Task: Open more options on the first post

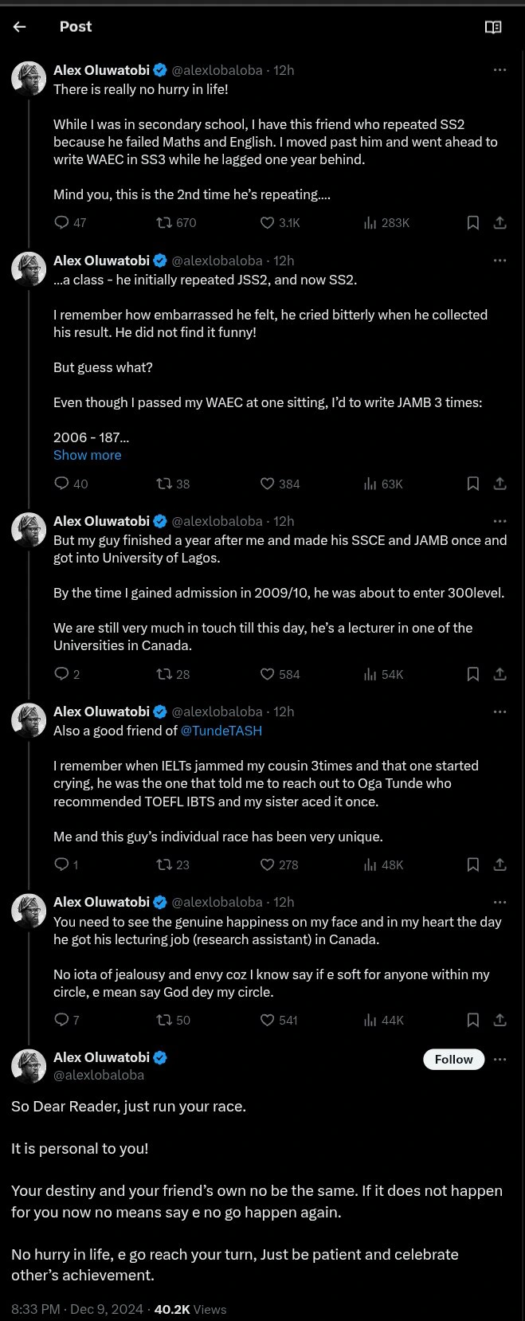Action: pos(500,70)
